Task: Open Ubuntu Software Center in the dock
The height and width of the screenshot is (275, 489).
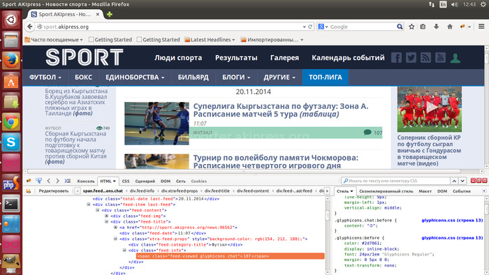Action: (x=11, y=81)
